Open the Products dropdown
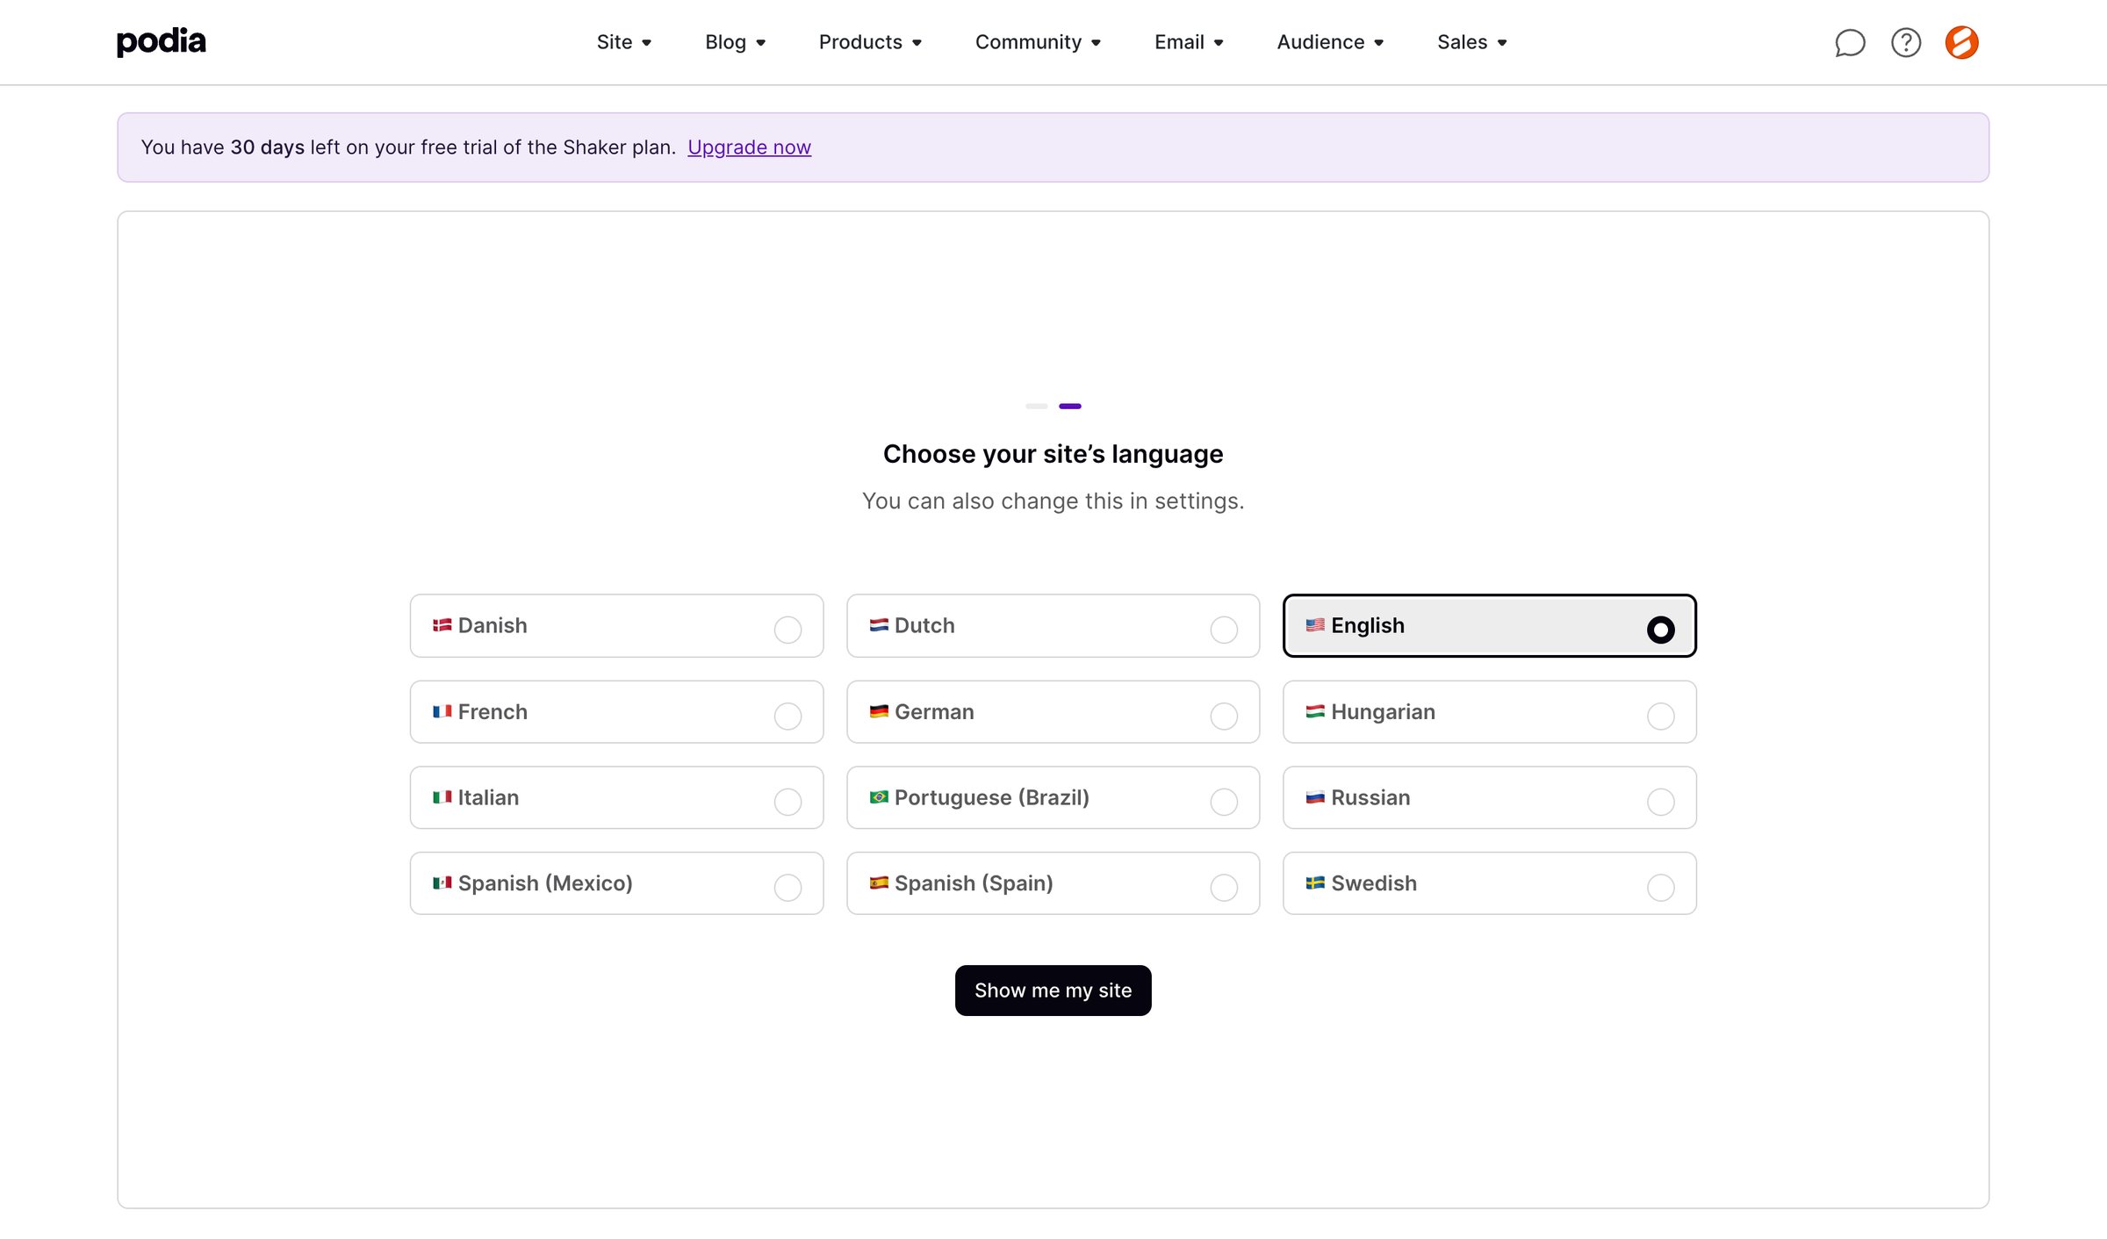The height and width of the screenshot is (1239, 2107). (870, 42)
